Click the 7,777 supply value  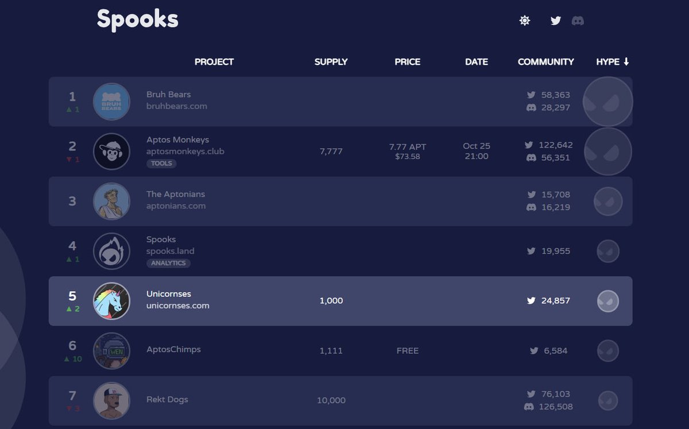[x=331, y=152]
